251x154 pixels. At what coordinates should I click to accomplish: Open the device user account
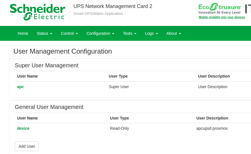23,128
